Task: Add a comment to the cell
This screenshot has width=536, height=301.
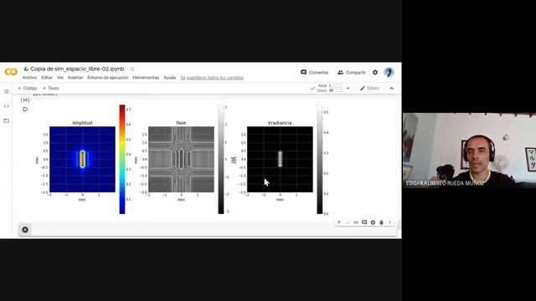Action: click(x=364, y=222)
